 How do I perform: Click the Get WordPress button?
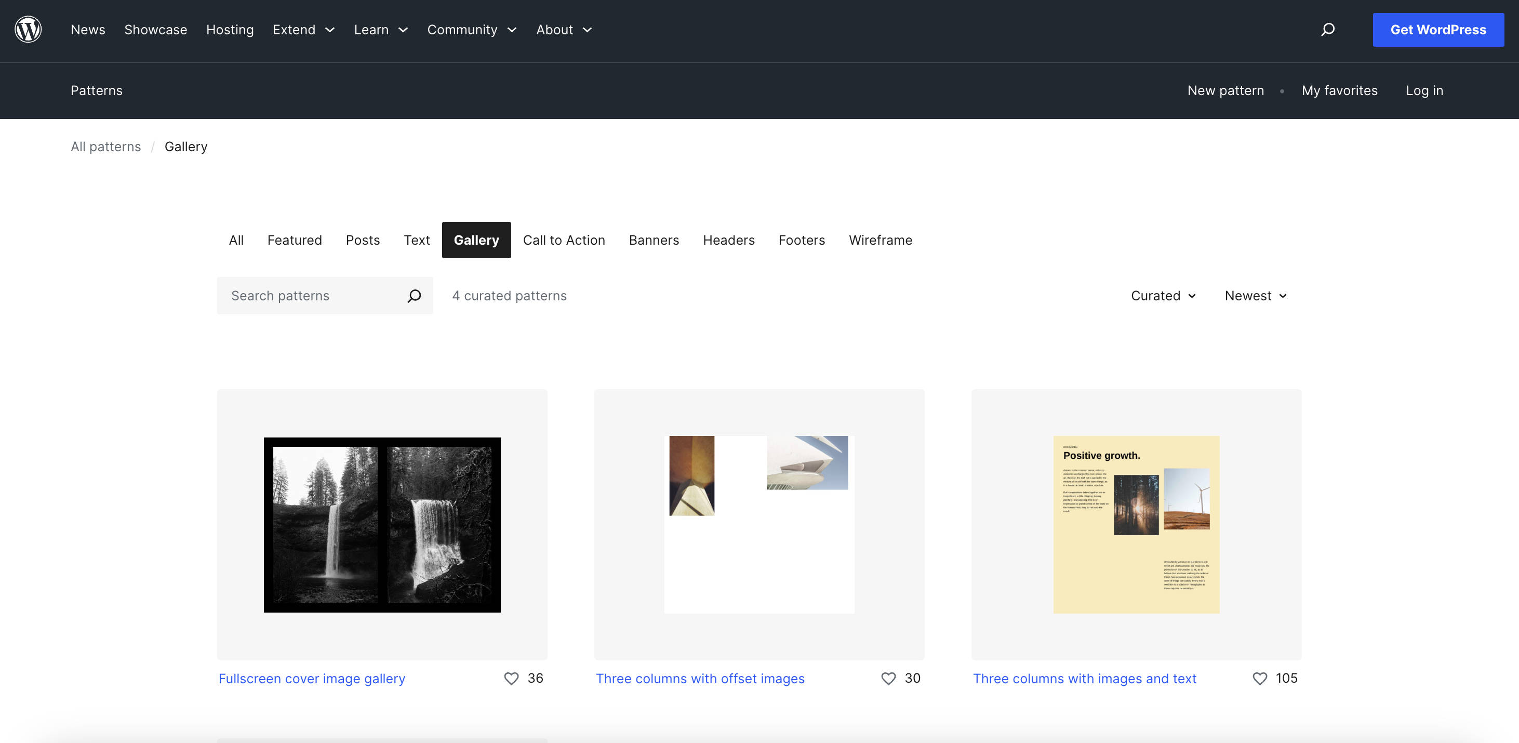(1438, 30)
